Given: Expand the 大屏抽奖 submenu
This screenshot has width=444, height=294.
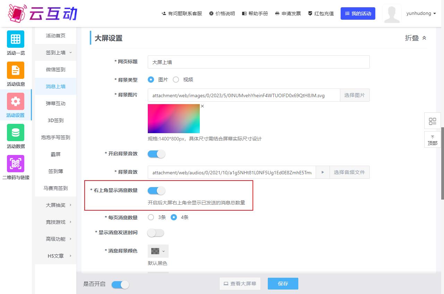Looking at the screenshot, I should coord(55,205).
